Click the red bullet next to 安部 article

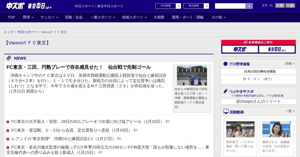click(8, 122)
